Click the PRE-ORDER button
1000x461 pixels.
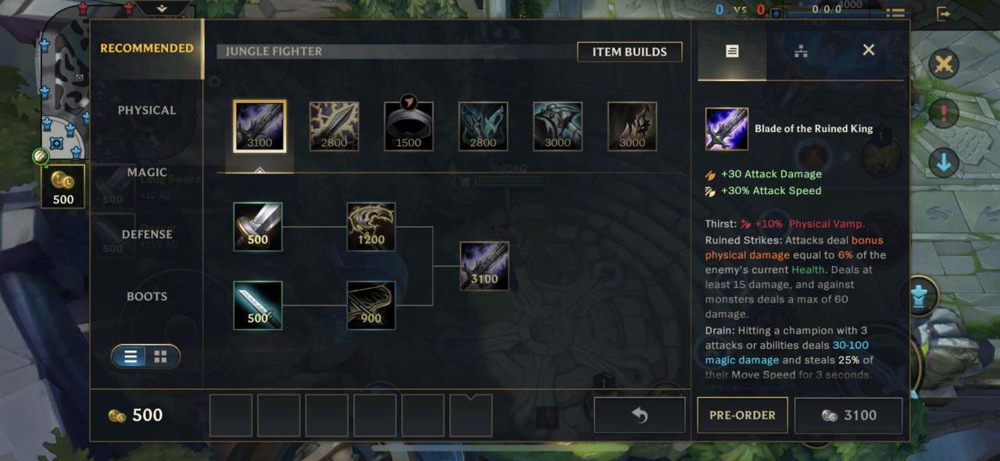(x=742, y=415)
